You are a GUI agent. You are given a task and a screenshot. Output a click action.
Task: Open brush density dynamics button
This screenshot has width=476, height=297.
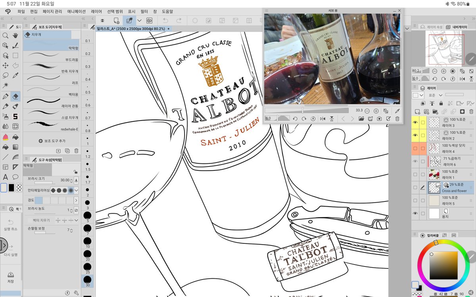click(x=76, y=210)
